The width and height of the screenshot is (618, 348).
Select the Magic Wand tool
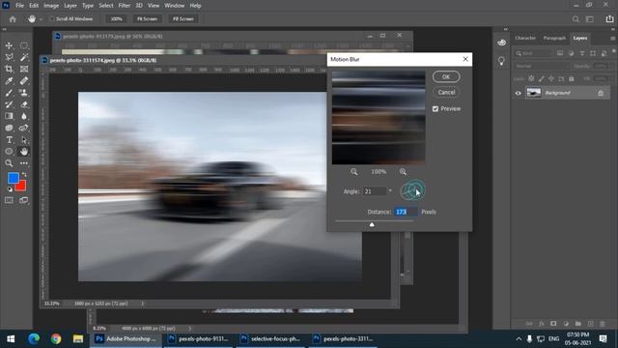[x=24, y=58]
